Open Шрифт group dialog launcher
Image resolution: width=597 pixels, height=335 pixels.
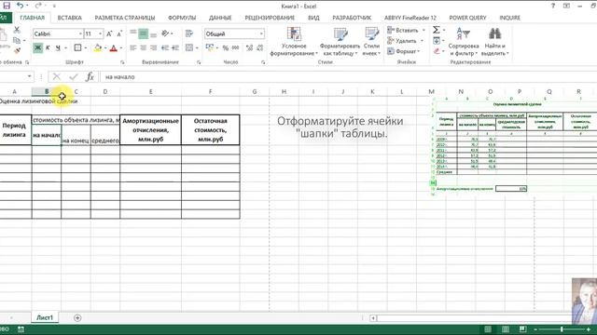(x=122, y=62)
